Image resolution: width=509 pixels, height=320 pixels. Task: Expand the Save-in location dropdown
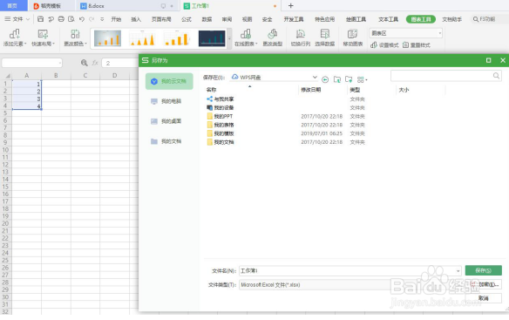pyautogui.click(x=315, y=78)
